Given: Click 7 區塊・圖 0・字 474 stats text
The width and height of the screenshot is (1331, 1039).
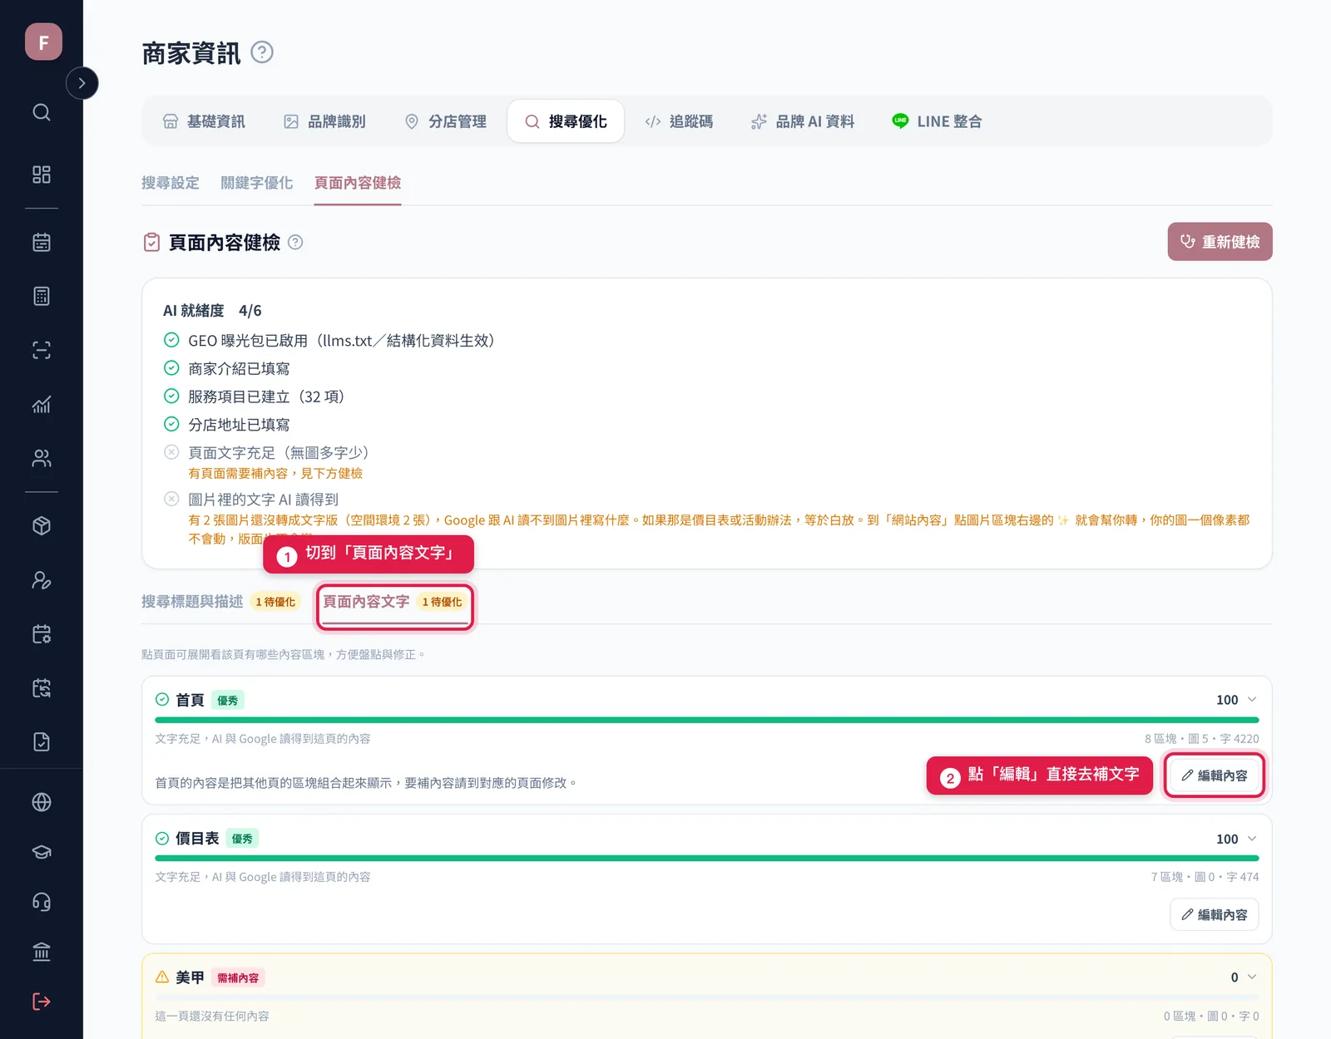Looking at the screenshot, I should click(x=1205, y=877).
